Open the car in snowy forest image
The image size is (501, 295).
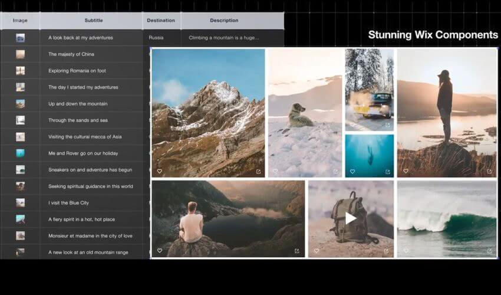pyautogui.click(x=370, y=90)
